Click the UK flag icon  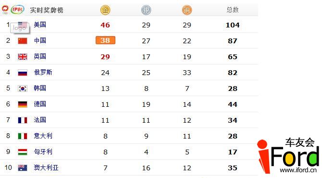click(23, 56)
